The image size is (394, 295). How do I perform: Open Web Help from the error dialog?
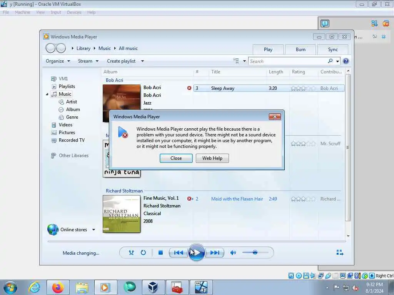(212, 158)
